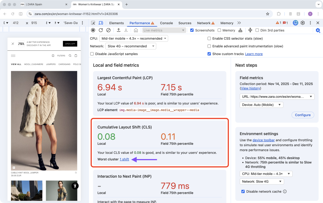Open the Network throttling dropdown
The image size is (323, 203).
pyautogui.click(x=131, y=46)
